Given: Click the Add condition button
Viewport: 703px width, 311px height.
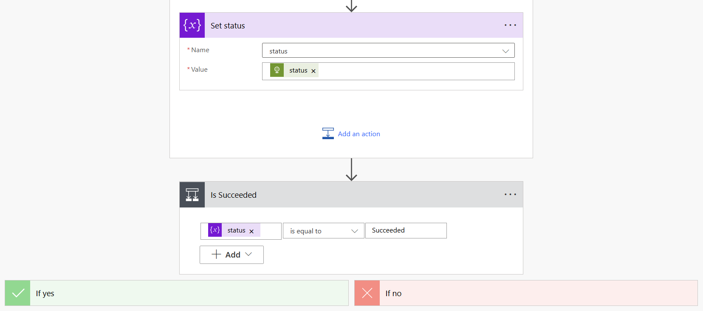Looking at the screenshot, I should click(x=232, y=255).
